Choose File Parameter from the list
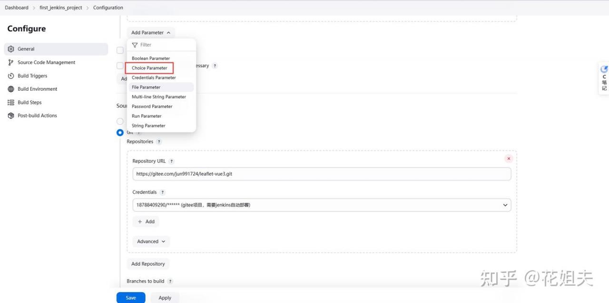Image resolution: width=609 pixels, height=303 pixels. [161, 87]
